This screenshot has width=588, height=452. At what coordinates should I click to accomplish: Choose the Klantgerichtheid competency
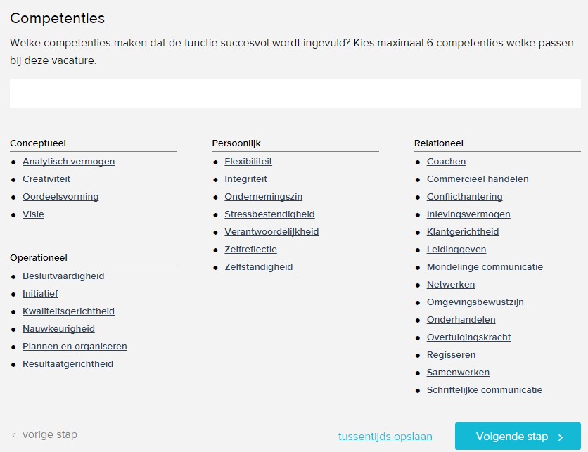tap(463, 232)
